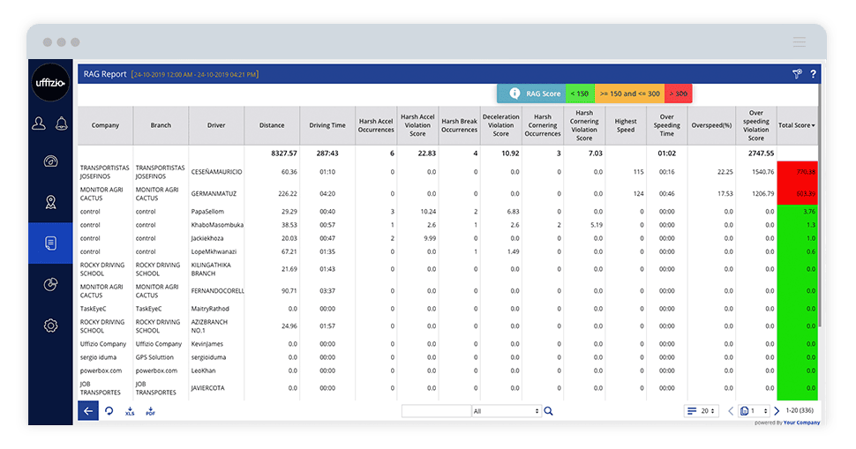
Task: Select driver KevinJames
Action: click(206, 344)
